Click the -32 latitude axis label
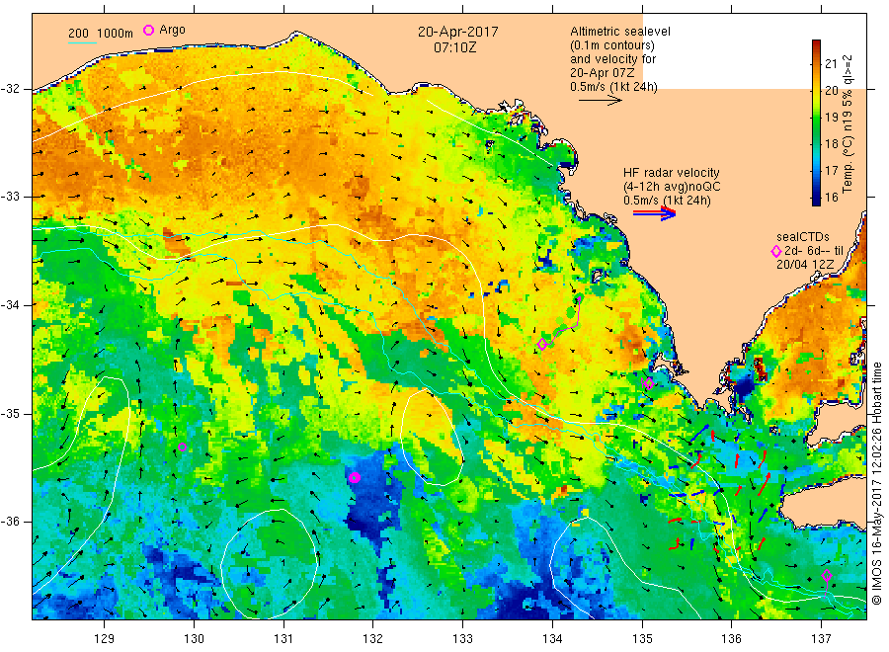This screenshot has width=889, height=652. (10, 89)
